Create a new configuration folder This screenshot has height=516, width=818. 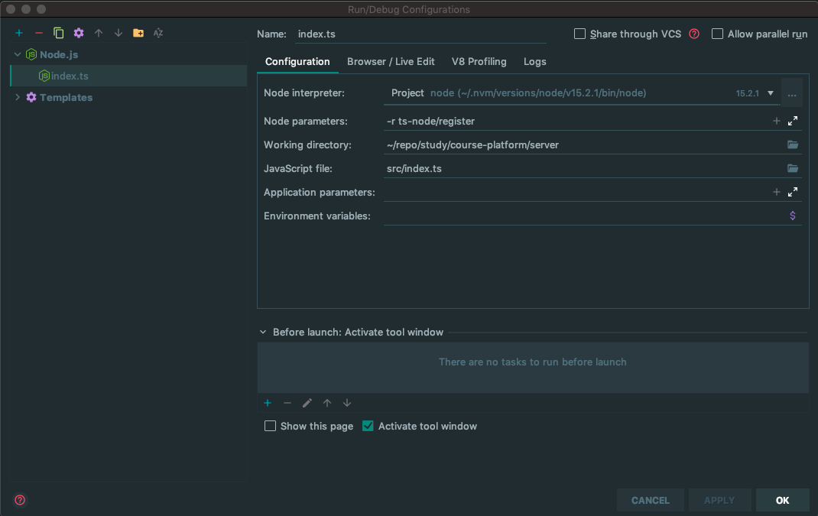coord(138,33)
